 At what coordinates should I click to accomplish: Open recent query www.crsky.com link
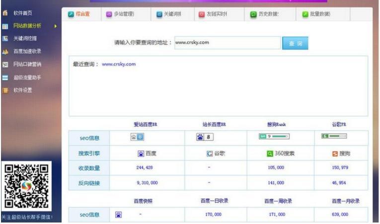119,64
